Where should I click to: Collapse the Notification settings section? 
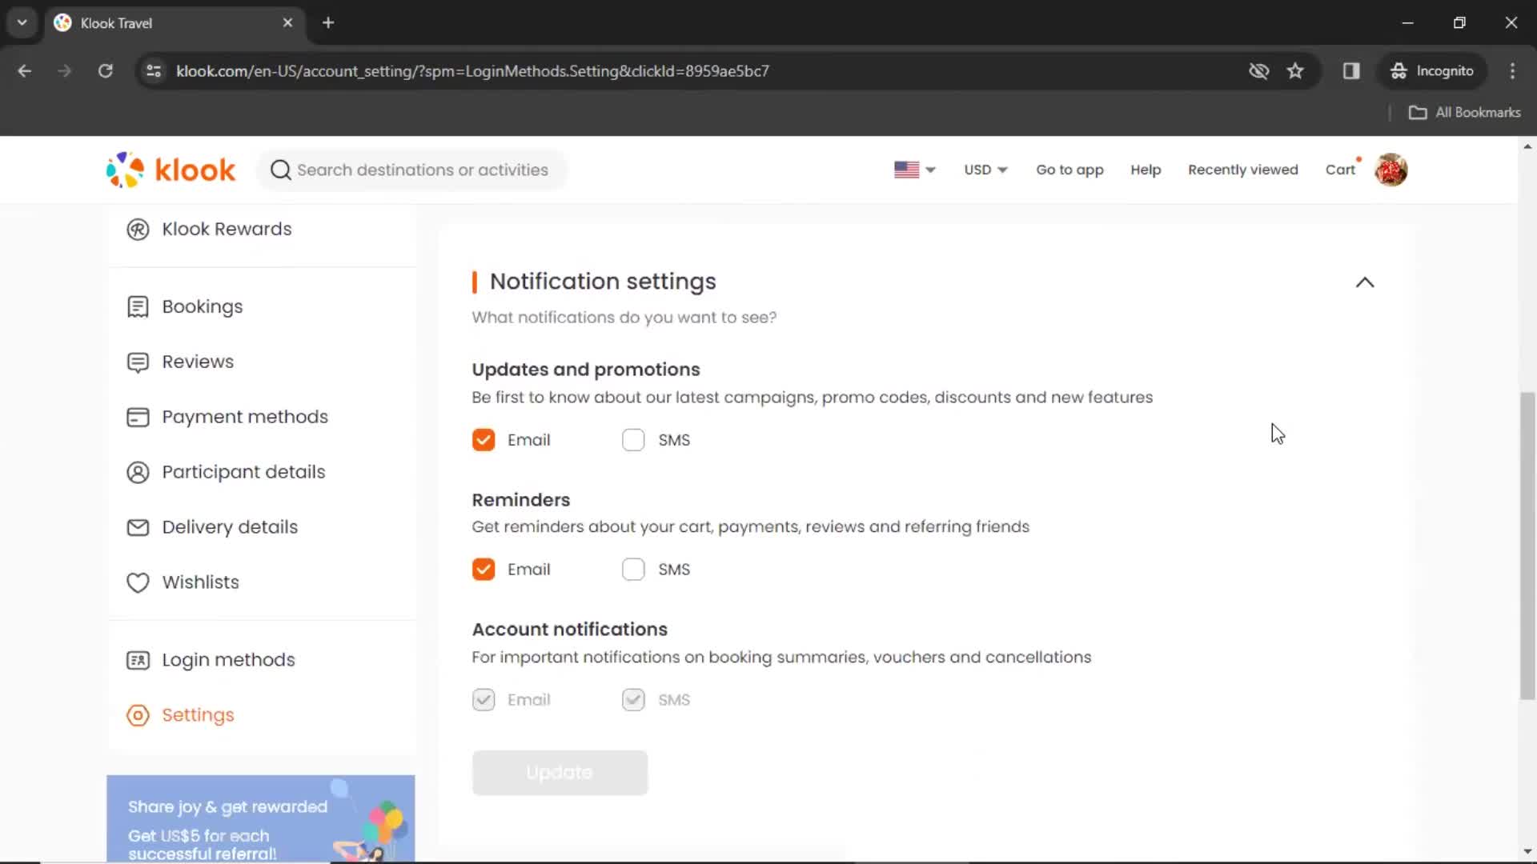click(1365, 282)
